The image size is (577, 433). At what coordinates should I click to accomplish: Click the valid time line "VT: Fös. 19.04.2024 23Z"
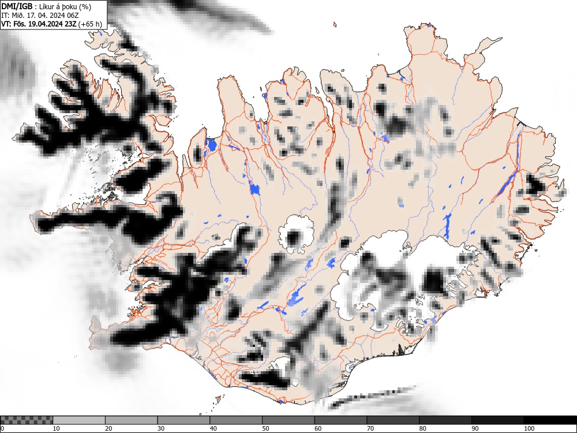pyautogui.click(x=39, y=24)
